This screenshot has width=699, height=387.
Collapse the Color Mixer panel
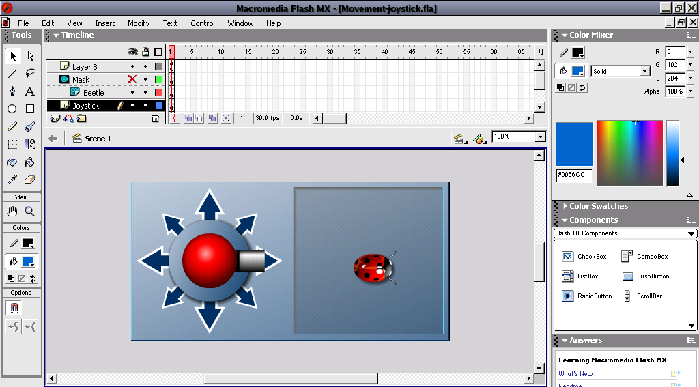tap(565, 35)
